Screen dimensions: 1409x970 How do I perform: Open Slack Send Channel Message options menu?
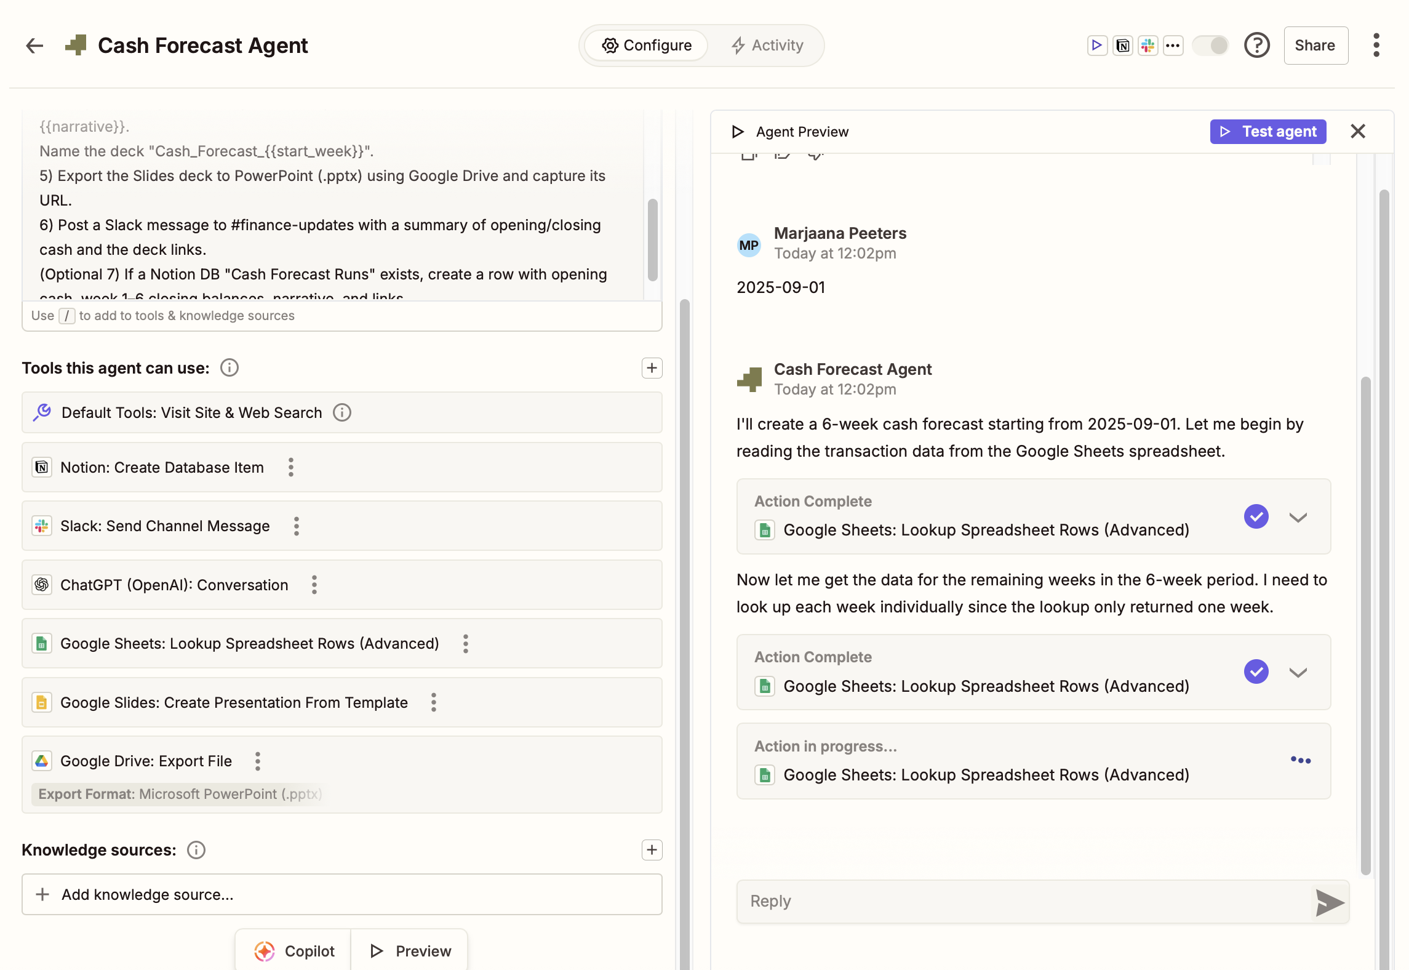(297, 526)
